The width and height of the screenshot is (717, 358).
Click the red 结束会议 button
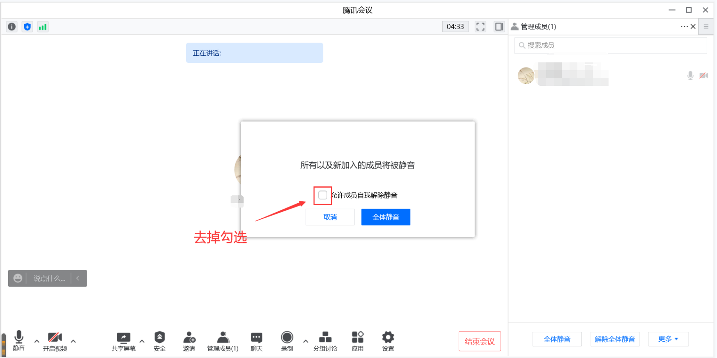479,341
